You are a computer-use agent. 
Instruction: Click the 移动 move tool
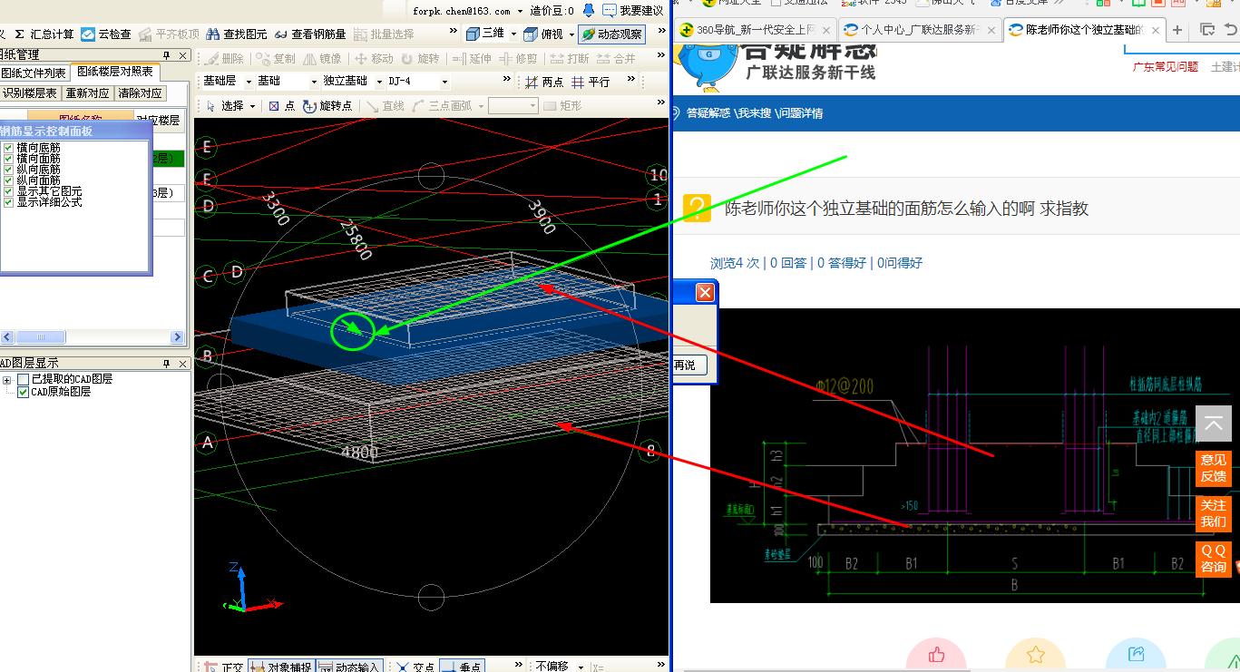pos(373,59)
